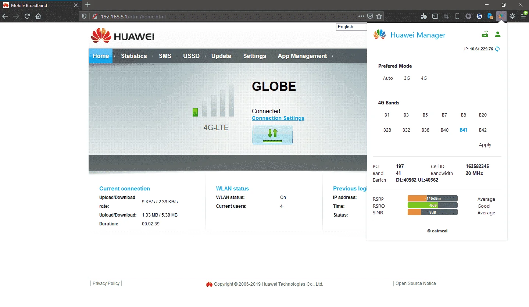Toggle the data connection arrows button
Screen dimensions: 529x307
[272, 135]
